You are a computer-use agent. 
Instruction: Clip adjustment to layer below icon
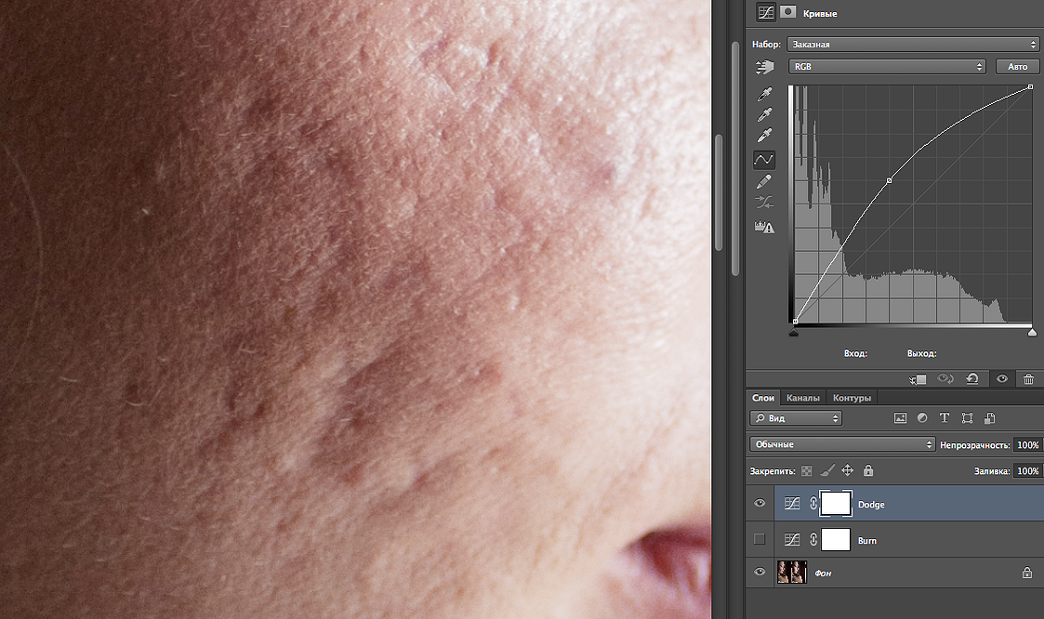tap(918, 378)
